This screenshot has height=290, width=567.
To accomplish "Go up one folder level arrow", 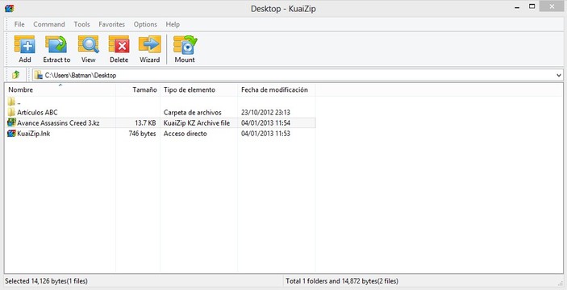I will click(x=15, y=75).
